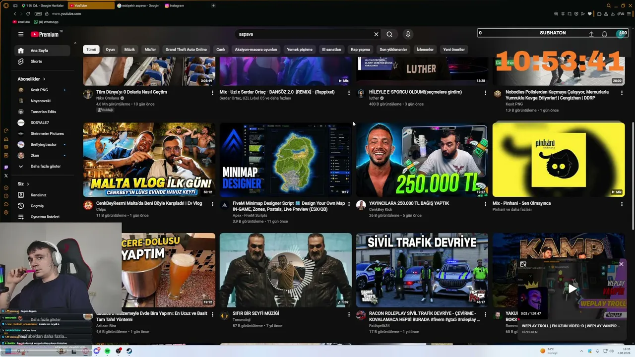Open a new browser tab
The height and width of the screenshot is (357, 635).
pyautogui.click(x=213, y=5)
